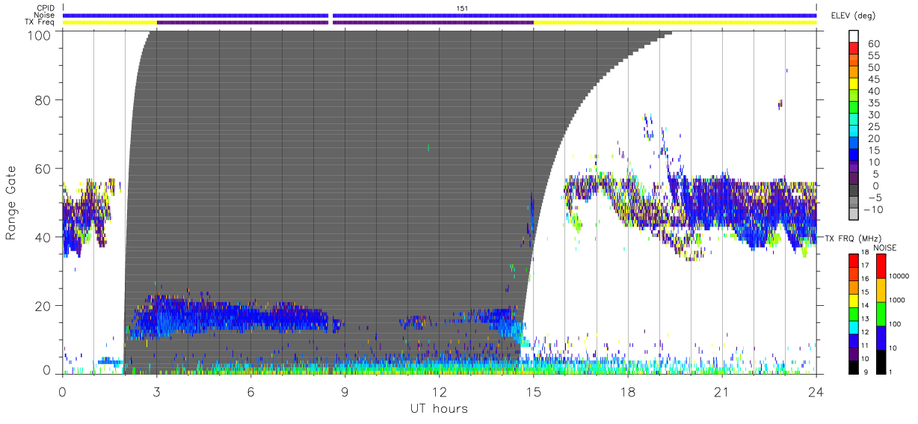Click TX FRQ legend label '11'
Image resolution: width=918 pixels, height=424 pixels.
(x=865, y=345)
